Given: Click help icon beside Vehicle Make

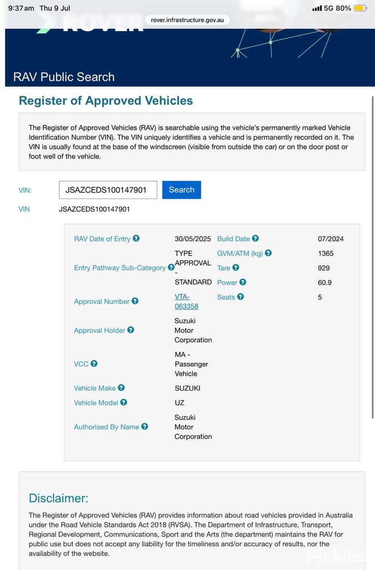Looking at the screenshot, I should [121, 388].
